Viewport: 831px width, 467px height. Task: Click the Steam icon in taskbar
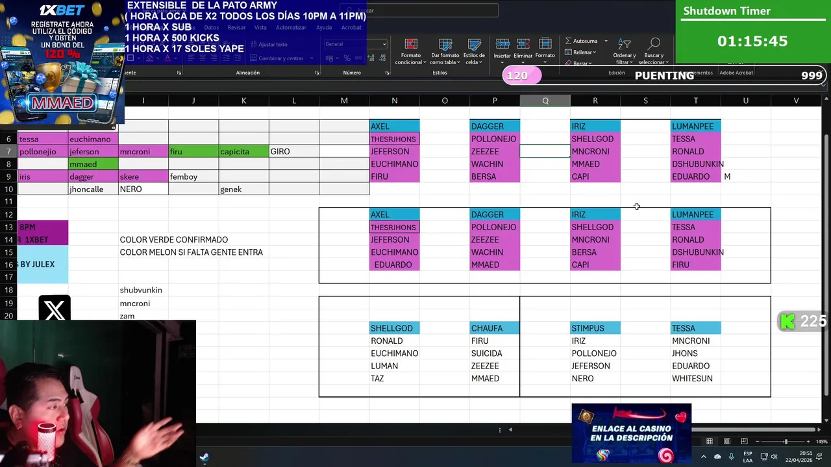(x=204, y=457)
